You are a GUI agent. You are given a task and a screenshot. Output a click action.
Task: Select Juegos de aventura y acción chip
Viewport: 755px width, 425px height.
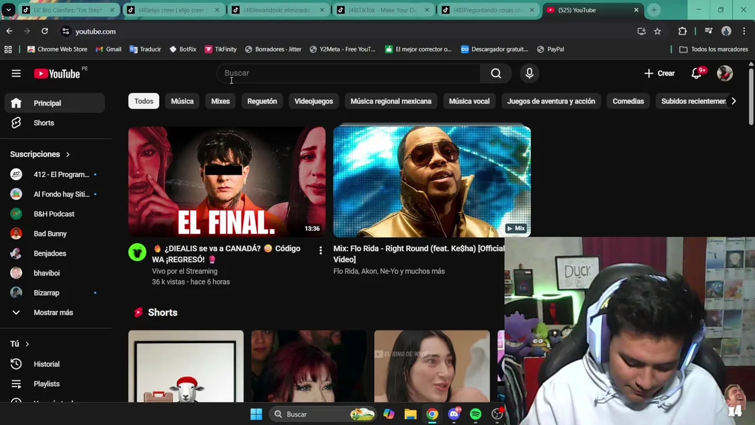coord(551,101)
